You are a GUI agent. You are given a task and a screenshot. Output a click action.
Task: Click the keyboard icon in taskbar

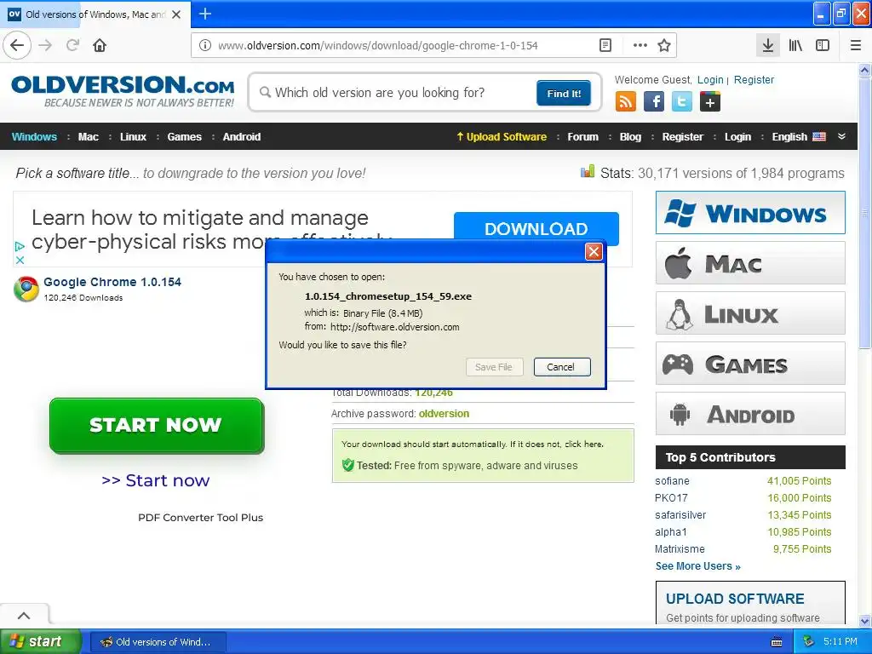coord(777,642)
